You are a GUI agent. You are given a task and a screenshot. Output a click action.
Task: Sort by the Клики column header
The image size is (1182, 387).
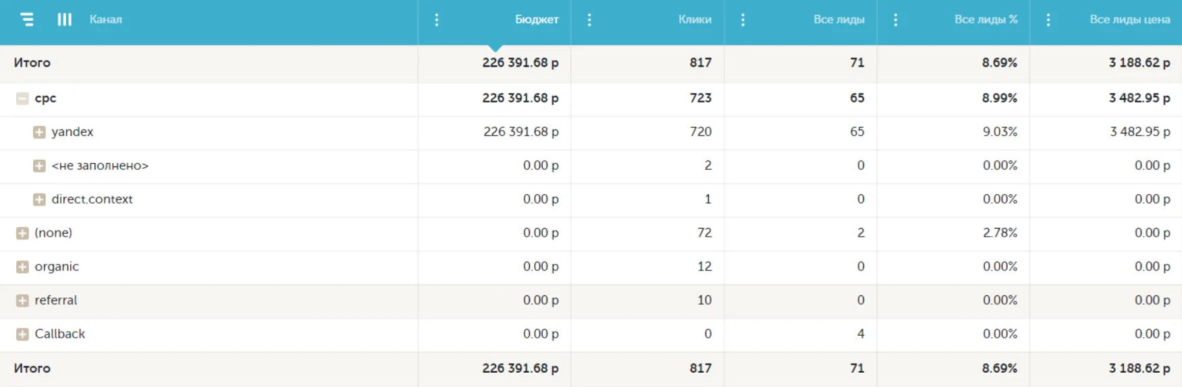(x=695, y=20)
